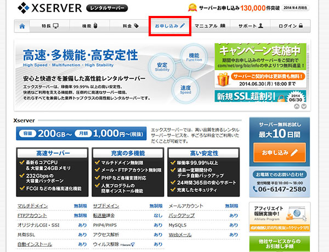329x252 pixels.
Task: Click the レンタルサーバー badge beside logo
Action: (107, 8)
